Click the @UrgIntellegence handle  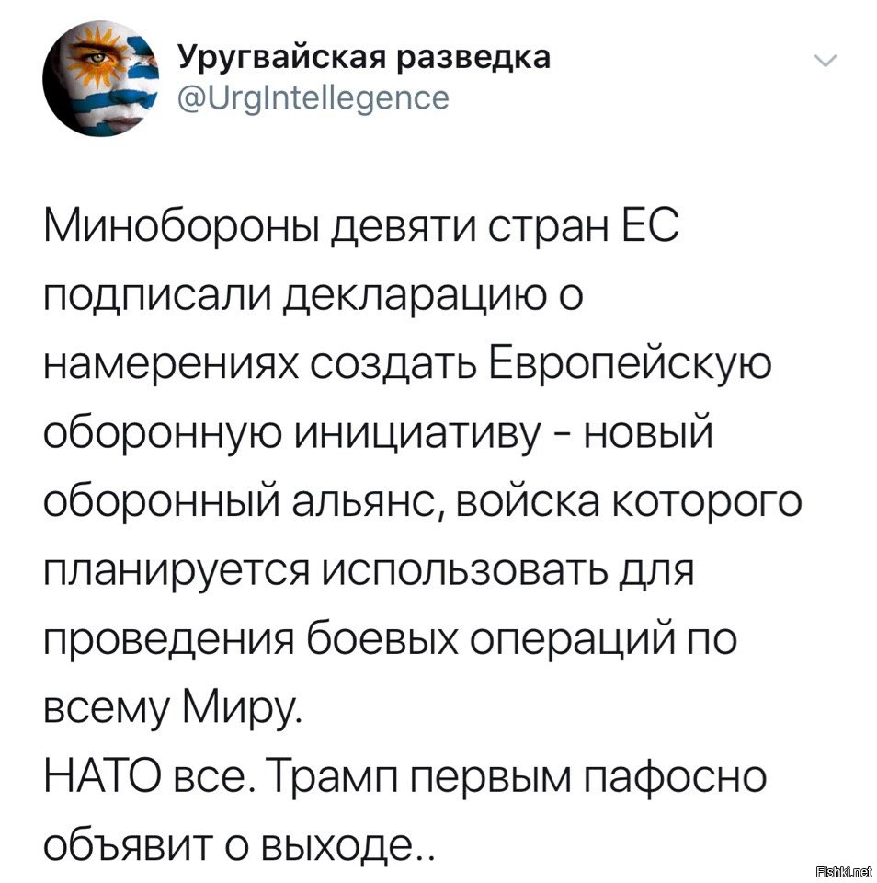coord(313,98)
